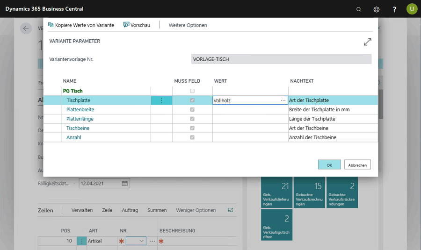Open the help question mark
This screenshot has width=421, height=250.
pos(394,9)
